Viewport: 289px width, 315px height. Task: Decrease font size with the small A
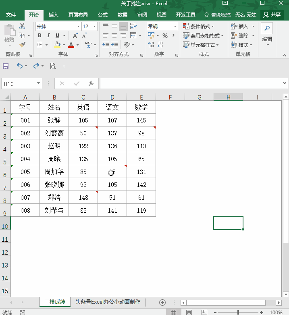[84, 35]
